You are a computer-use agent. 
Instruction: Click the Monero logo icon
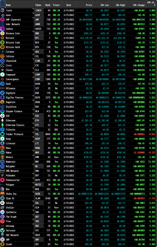click(2, 157)
